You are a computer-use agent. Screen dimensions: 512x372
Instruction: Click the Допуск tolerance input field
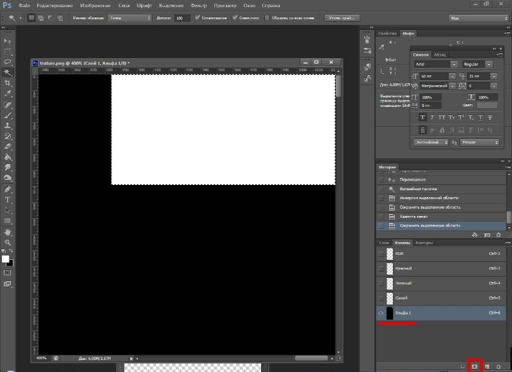coord(182,18)
